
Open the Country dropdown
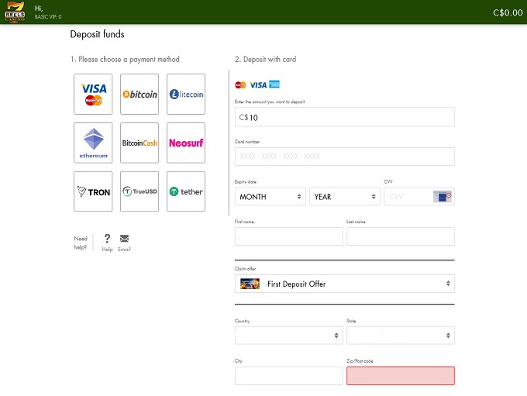click(288, 336)
